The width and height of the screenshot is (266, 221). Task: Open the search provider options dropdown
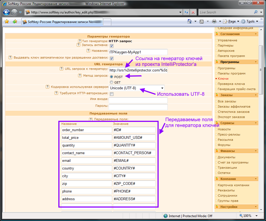click(261, 12)
